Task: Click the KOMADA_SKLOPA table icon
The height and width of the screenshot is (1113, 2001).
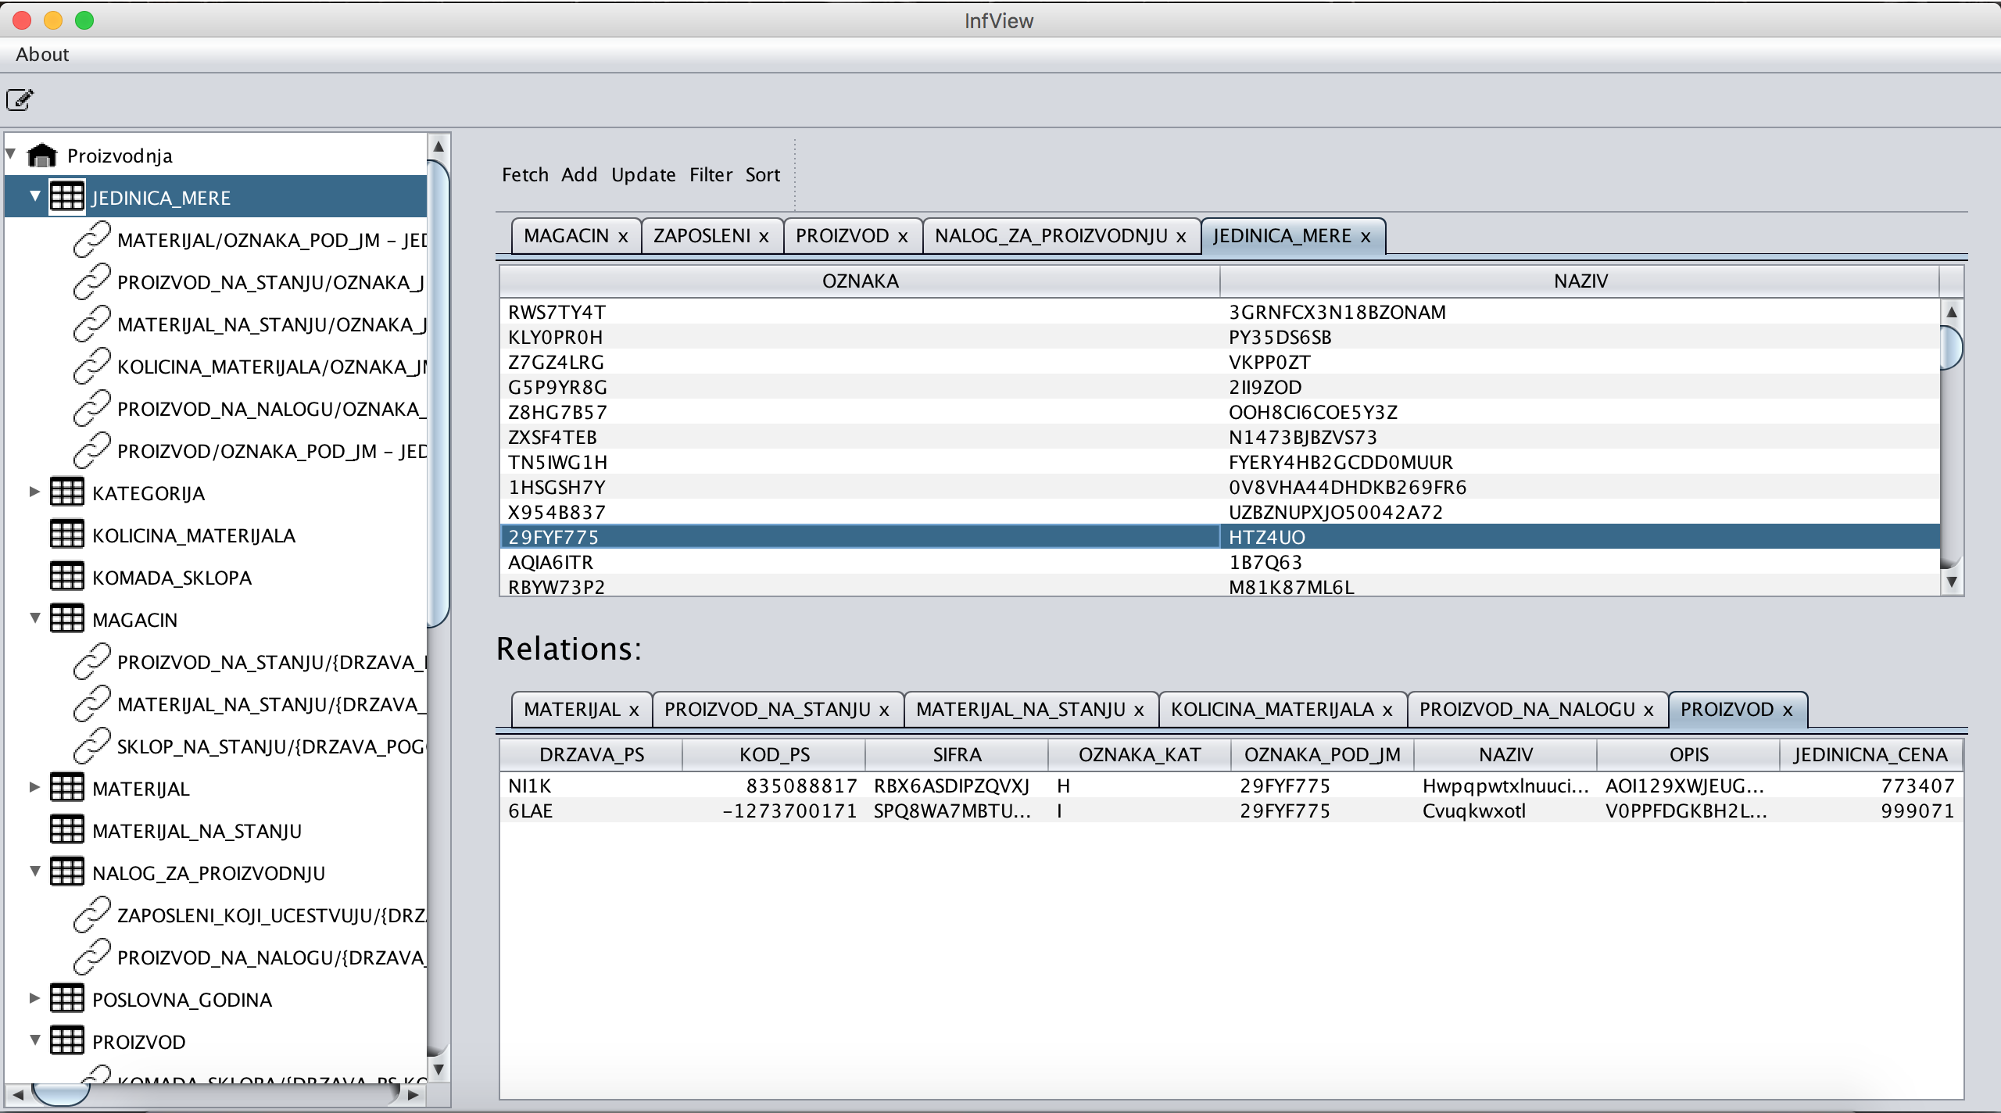Action: coord(66,577)
